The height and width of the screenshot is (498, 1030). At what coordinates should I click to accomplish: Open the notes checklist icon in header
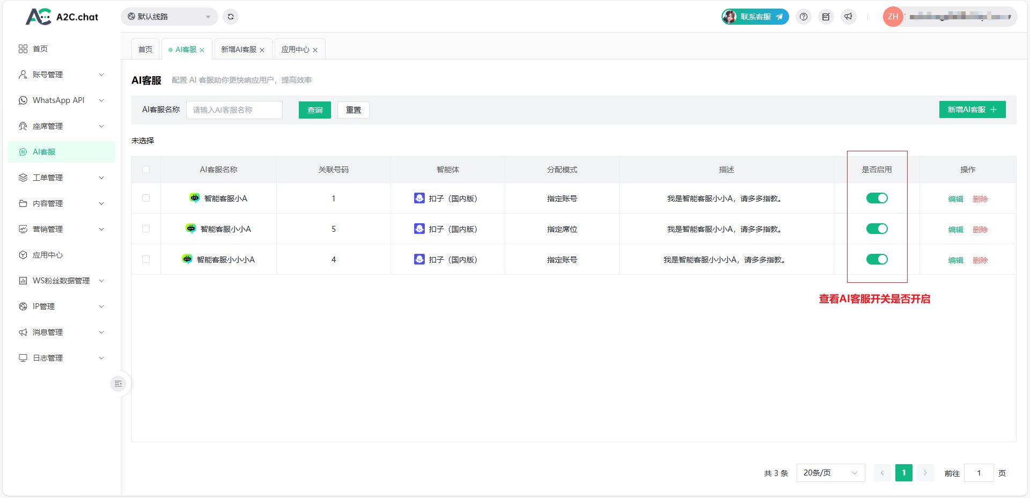click(x=826, y=17)
